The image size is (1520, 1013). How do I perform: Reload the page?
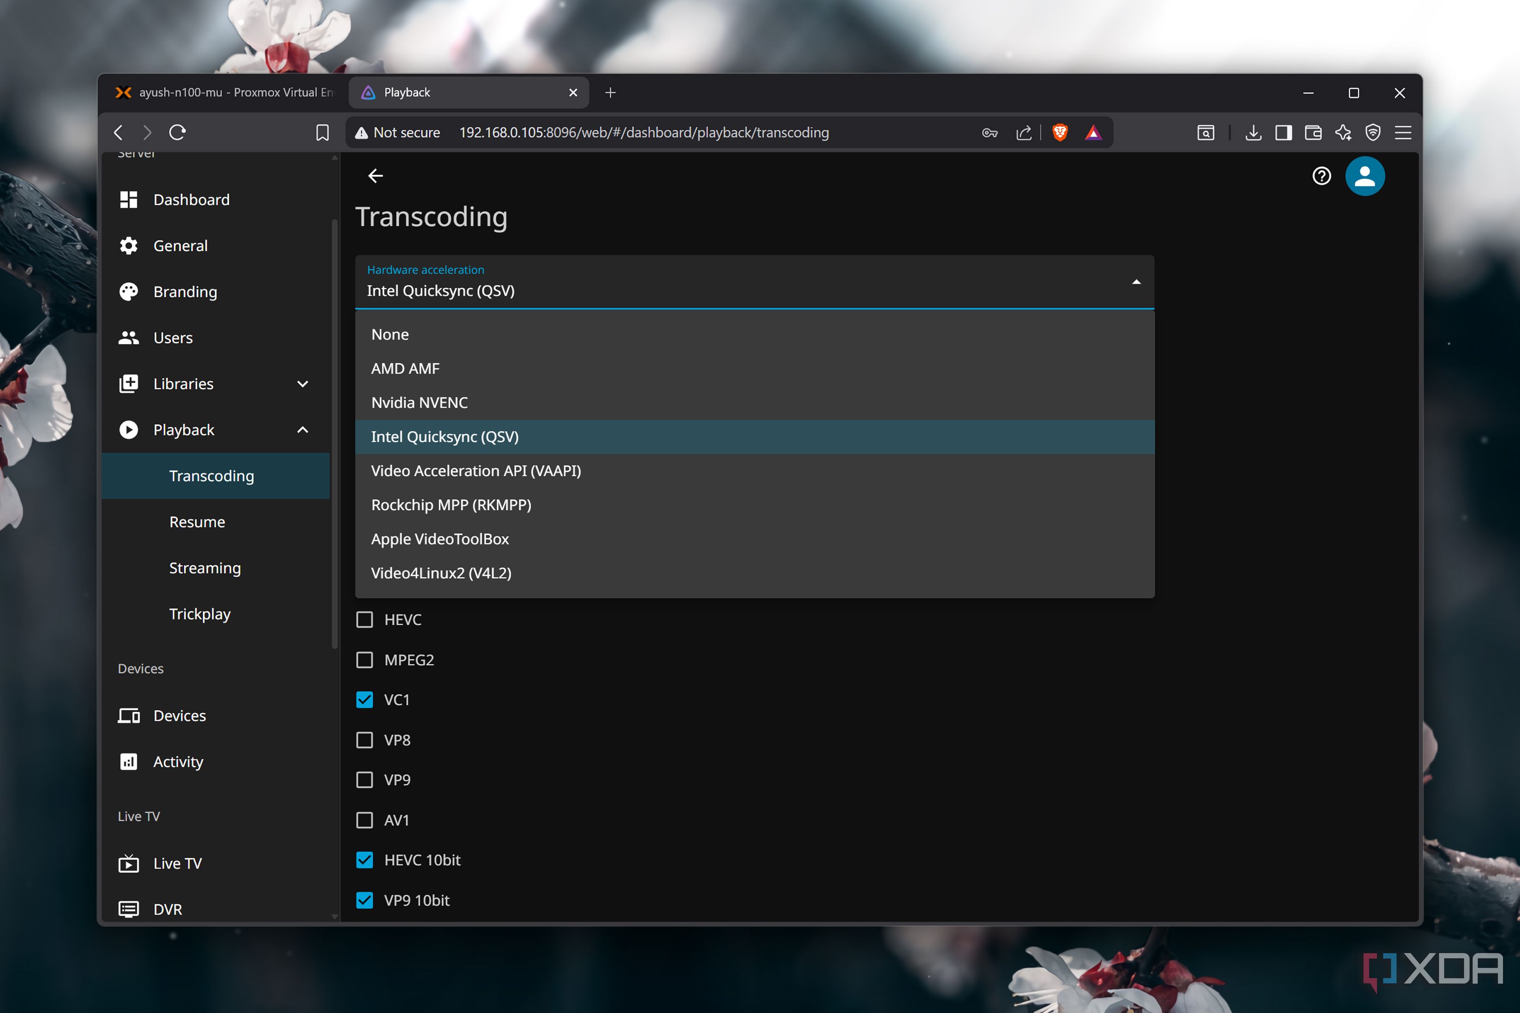pos(178,133)
